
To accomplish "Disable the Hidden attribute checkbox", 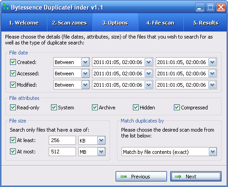I will point(136,107).
